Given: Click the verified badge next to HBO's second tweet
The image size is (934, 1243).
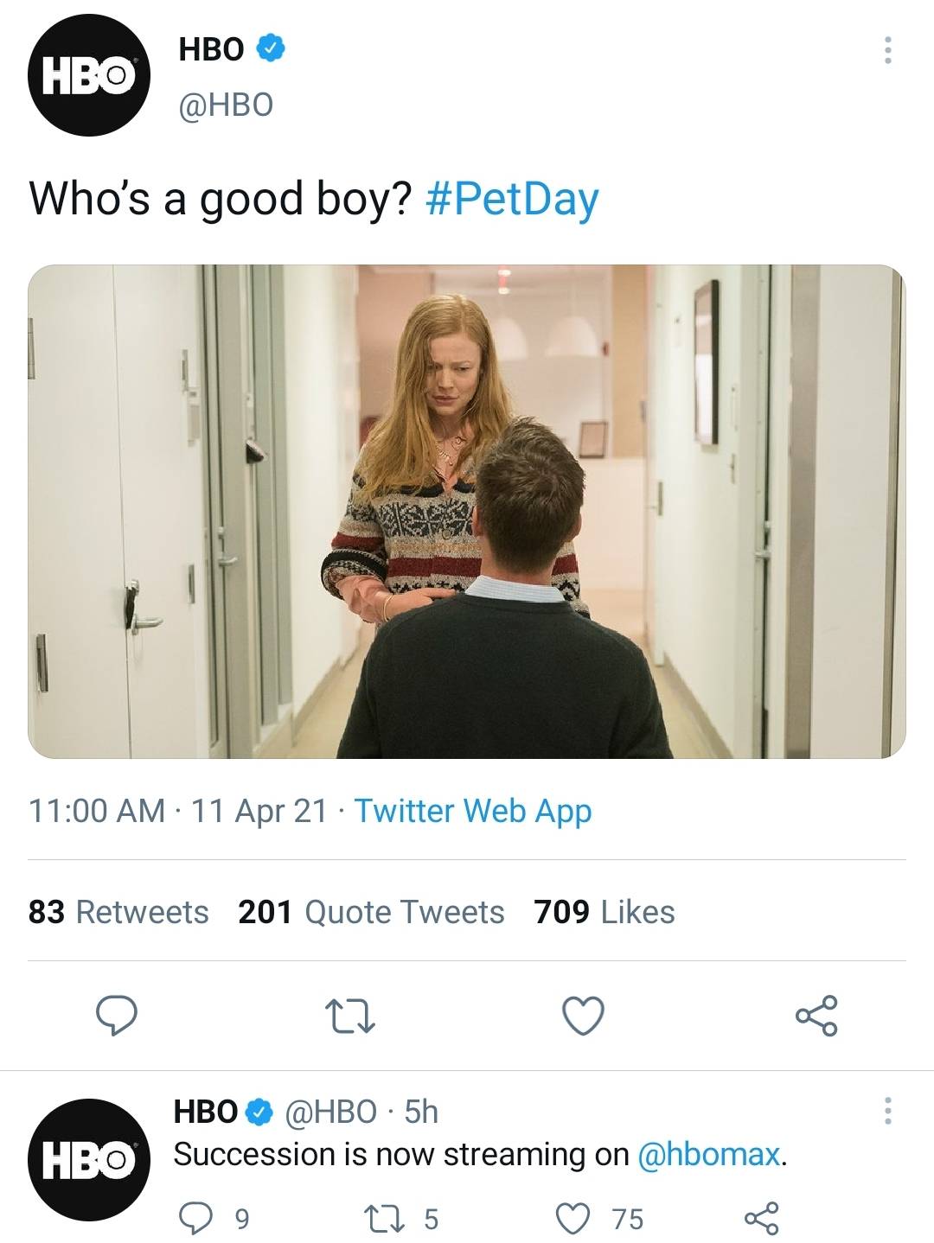Looking at the screenshot, I should tap(257, 1112).
